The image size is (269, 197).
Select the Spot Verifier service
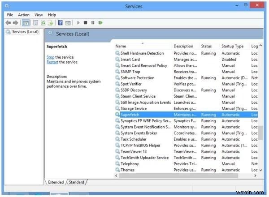click(x=187, y=84)
